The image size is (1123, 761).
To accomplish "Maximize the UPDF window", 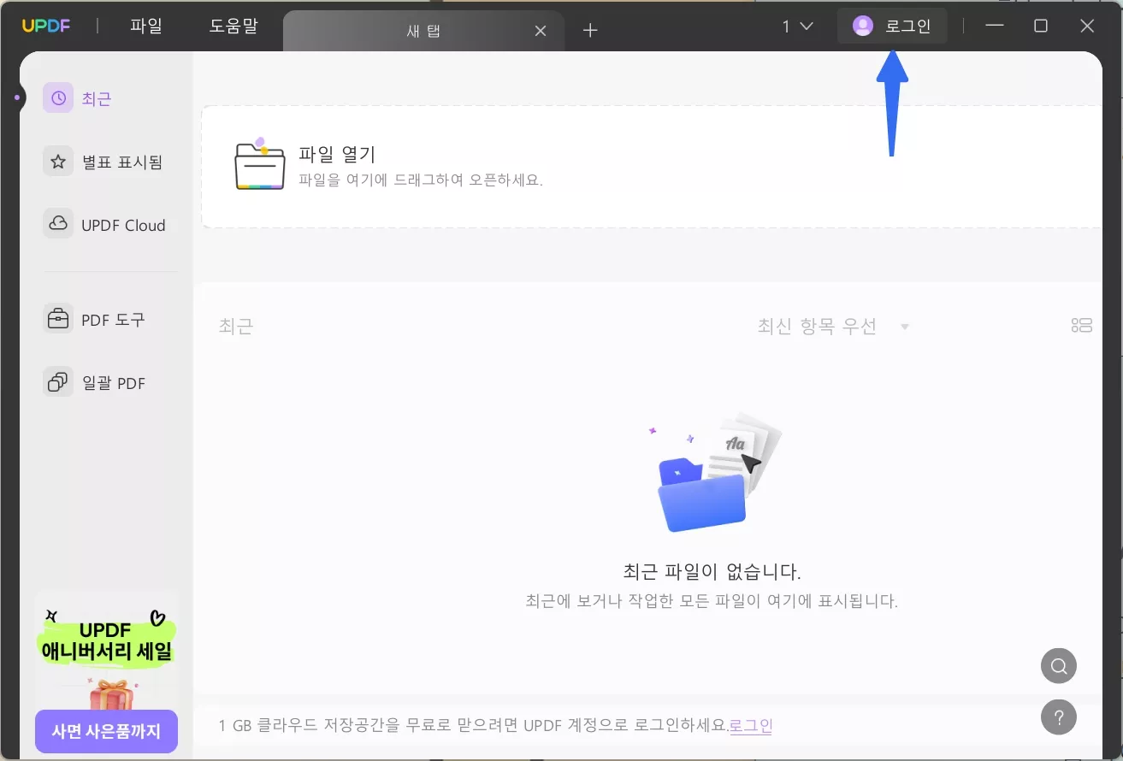I will tap(1041, 26).
